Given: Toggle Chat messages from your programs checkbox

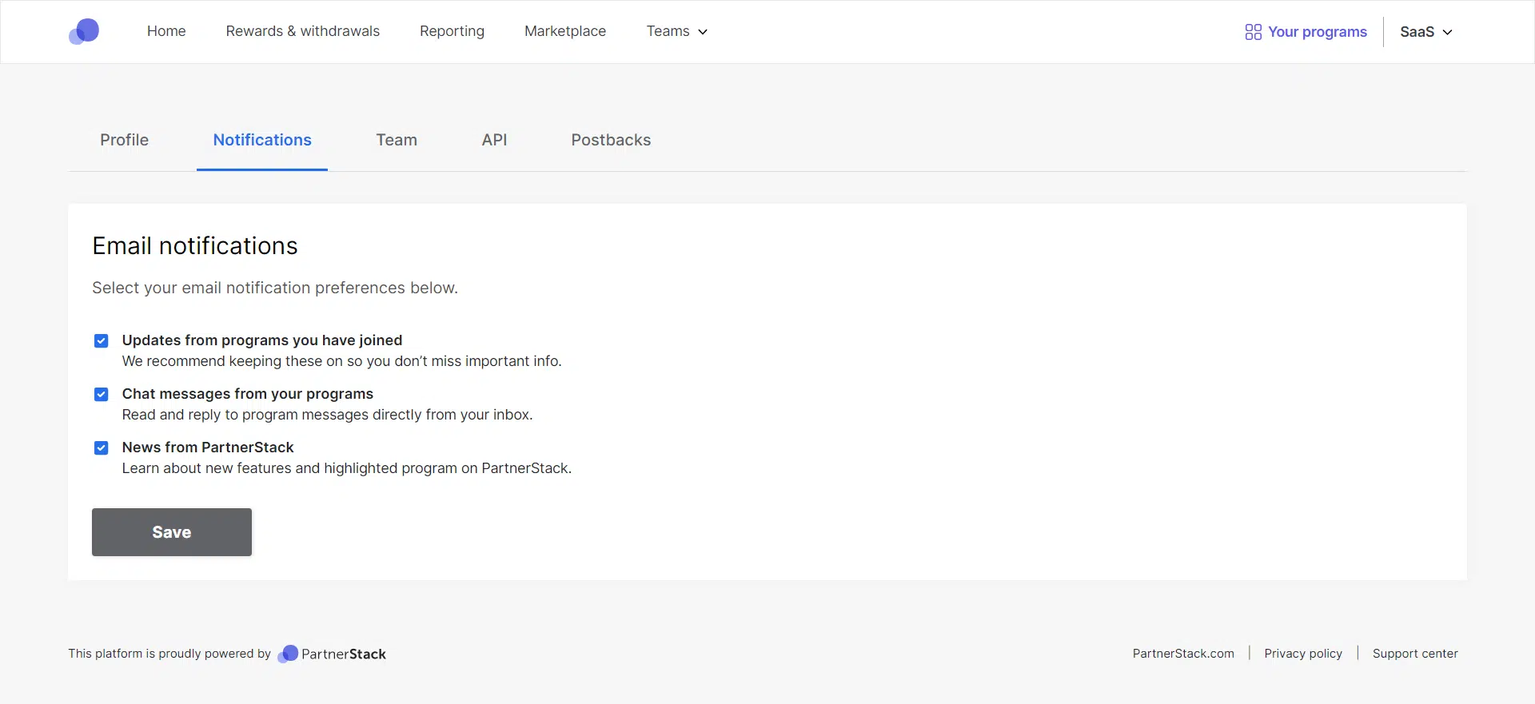Looking at the screenshot, I should coord(102,395).
